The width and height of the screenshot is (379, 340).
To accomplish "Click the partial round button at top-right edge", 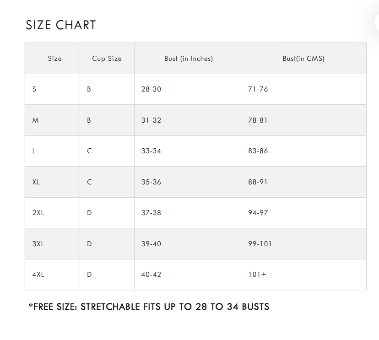I will pos(377,23).
